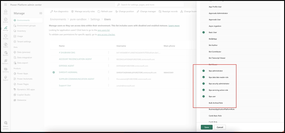Image resolution: width=285 pixels, height=133 pixels.
Task: Uncheck the Bpa administrator role
Action: coord(204,71)
